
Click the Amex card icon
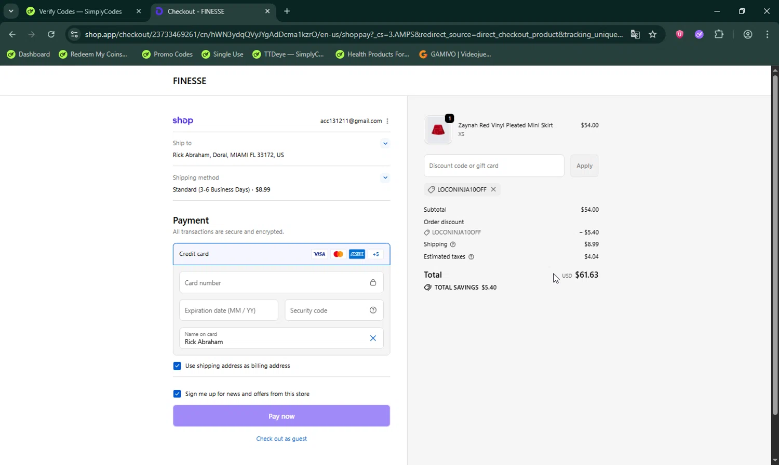pos(357,254)
